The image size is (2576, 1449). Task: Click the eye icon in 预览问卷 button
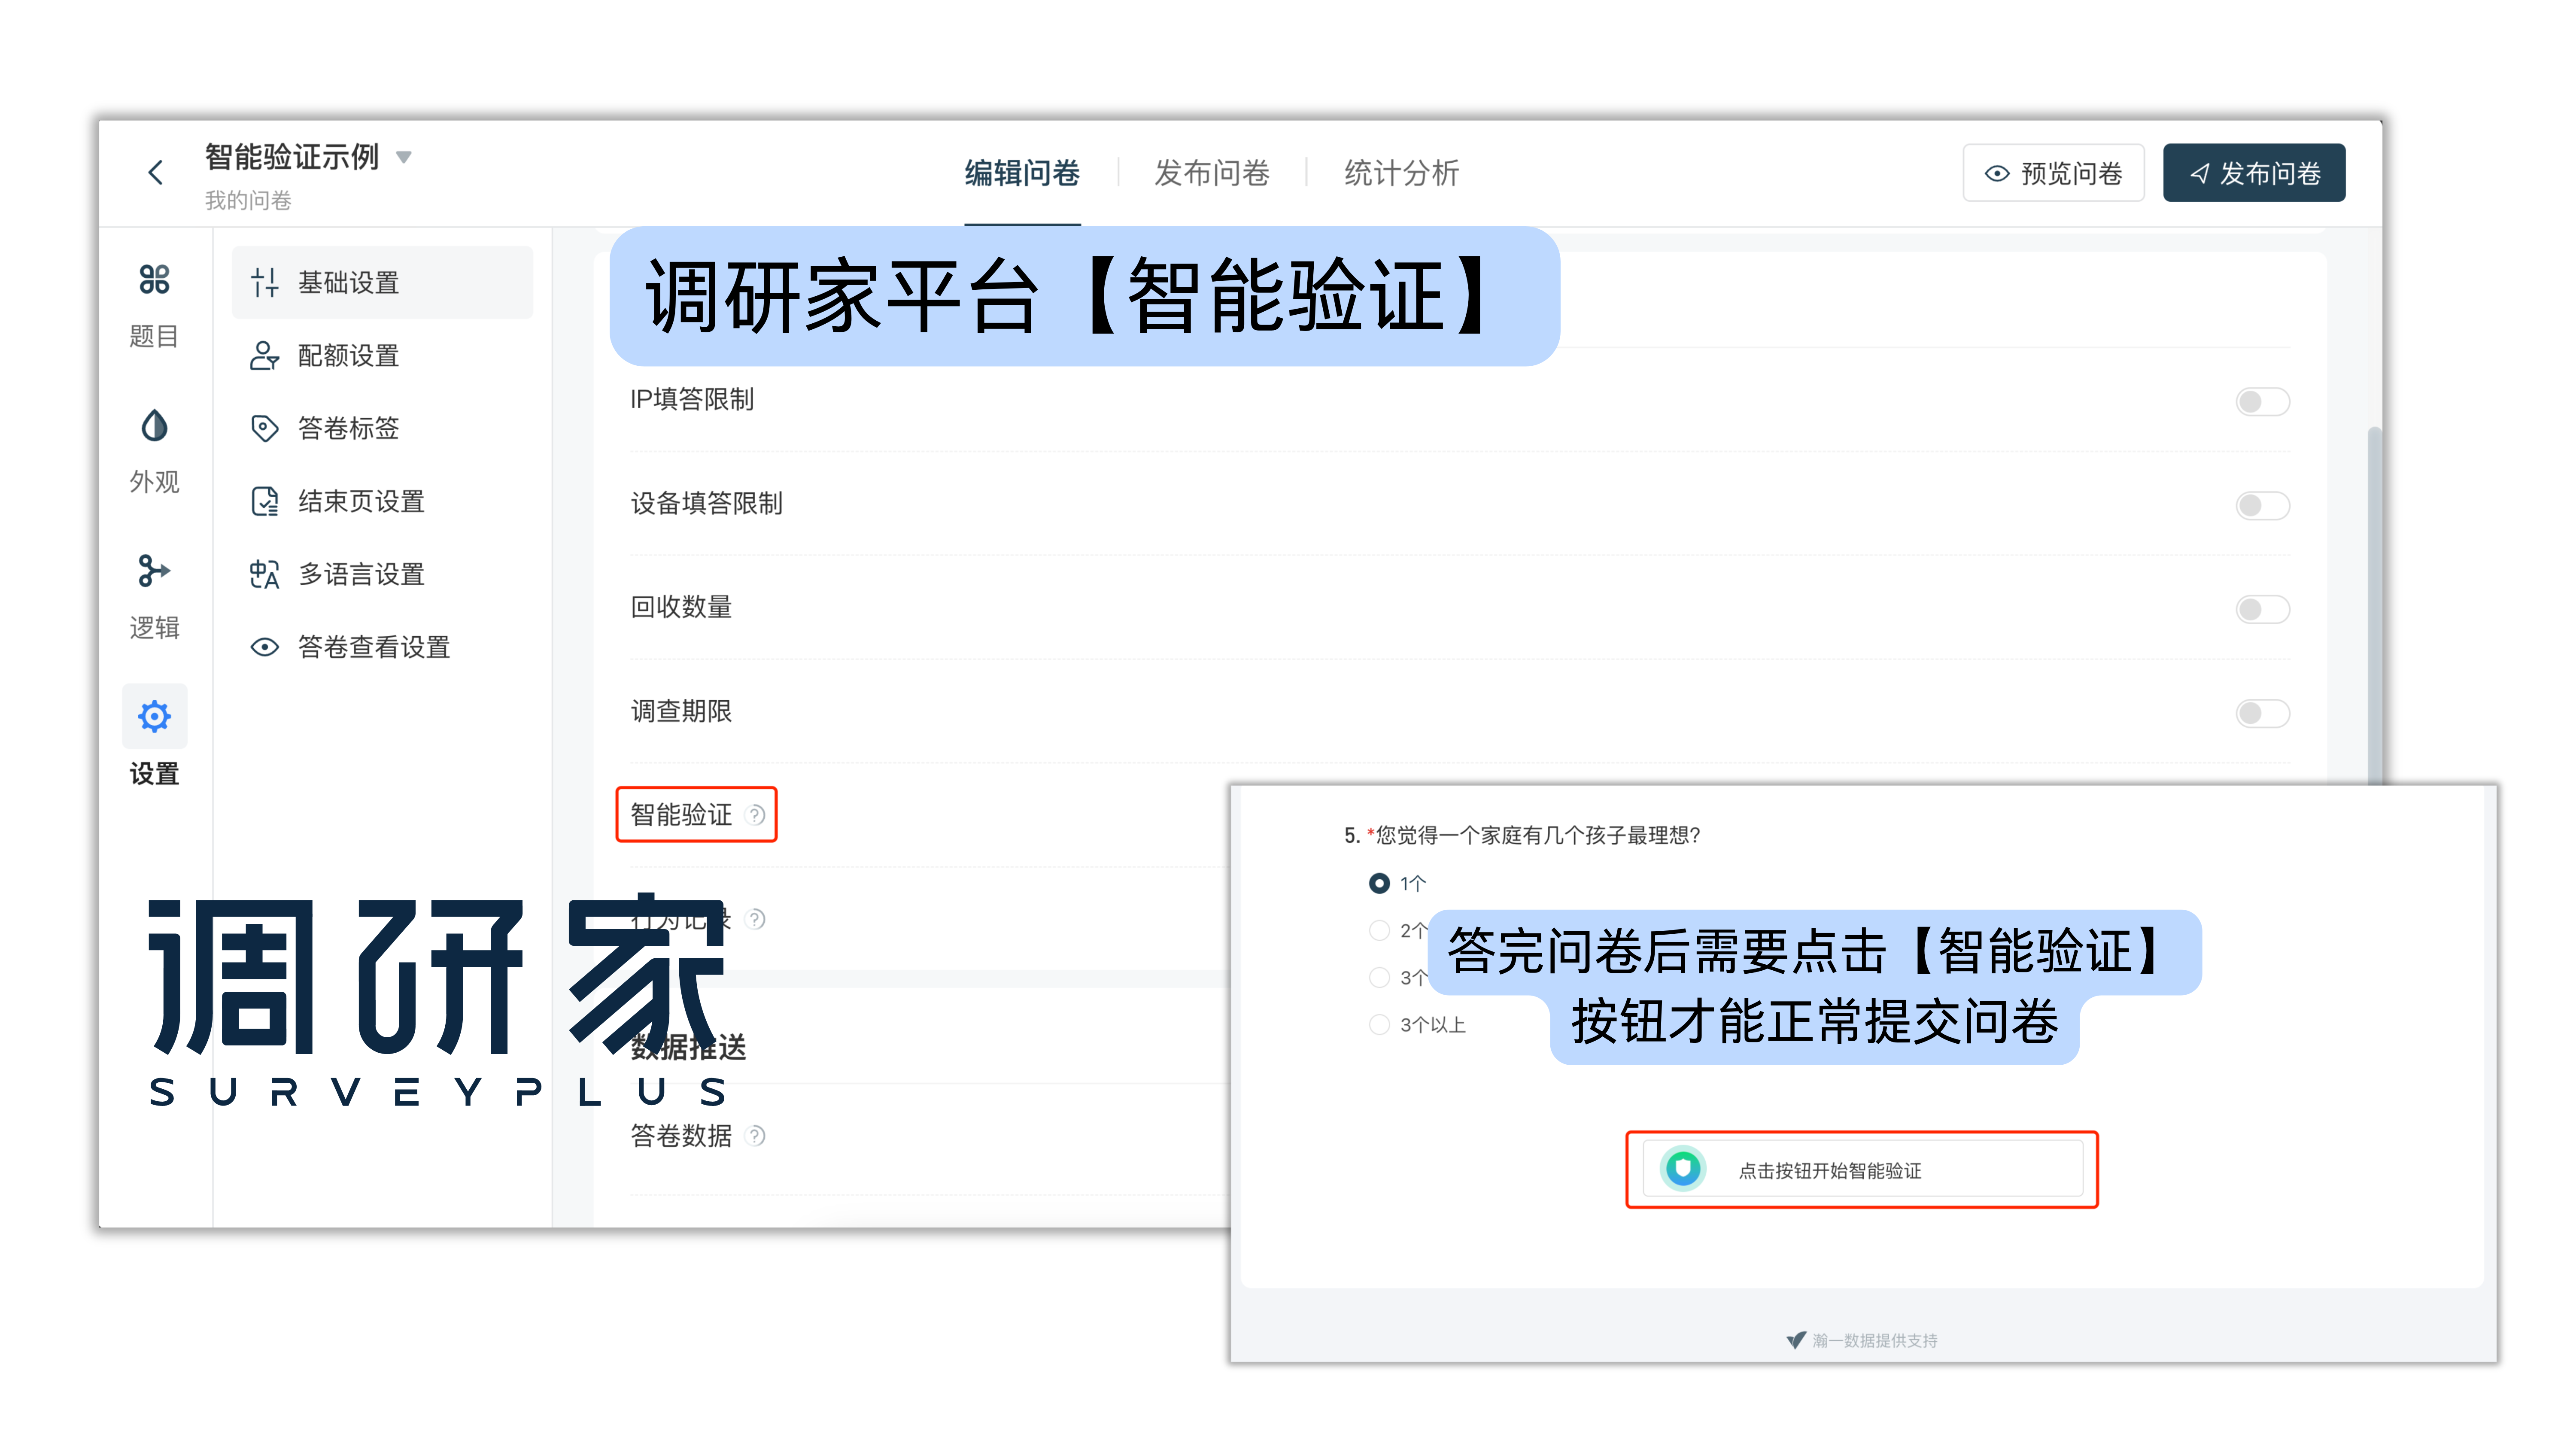(x=1997, y=174)
